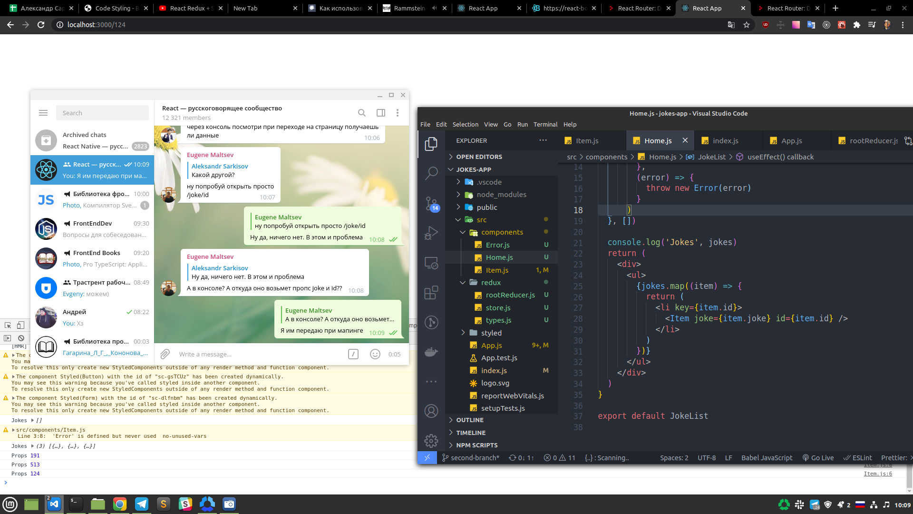The height and width of the screenshot is (514, 913).
Task: Click second-branch* in the status bar
Action: [471, 458]
